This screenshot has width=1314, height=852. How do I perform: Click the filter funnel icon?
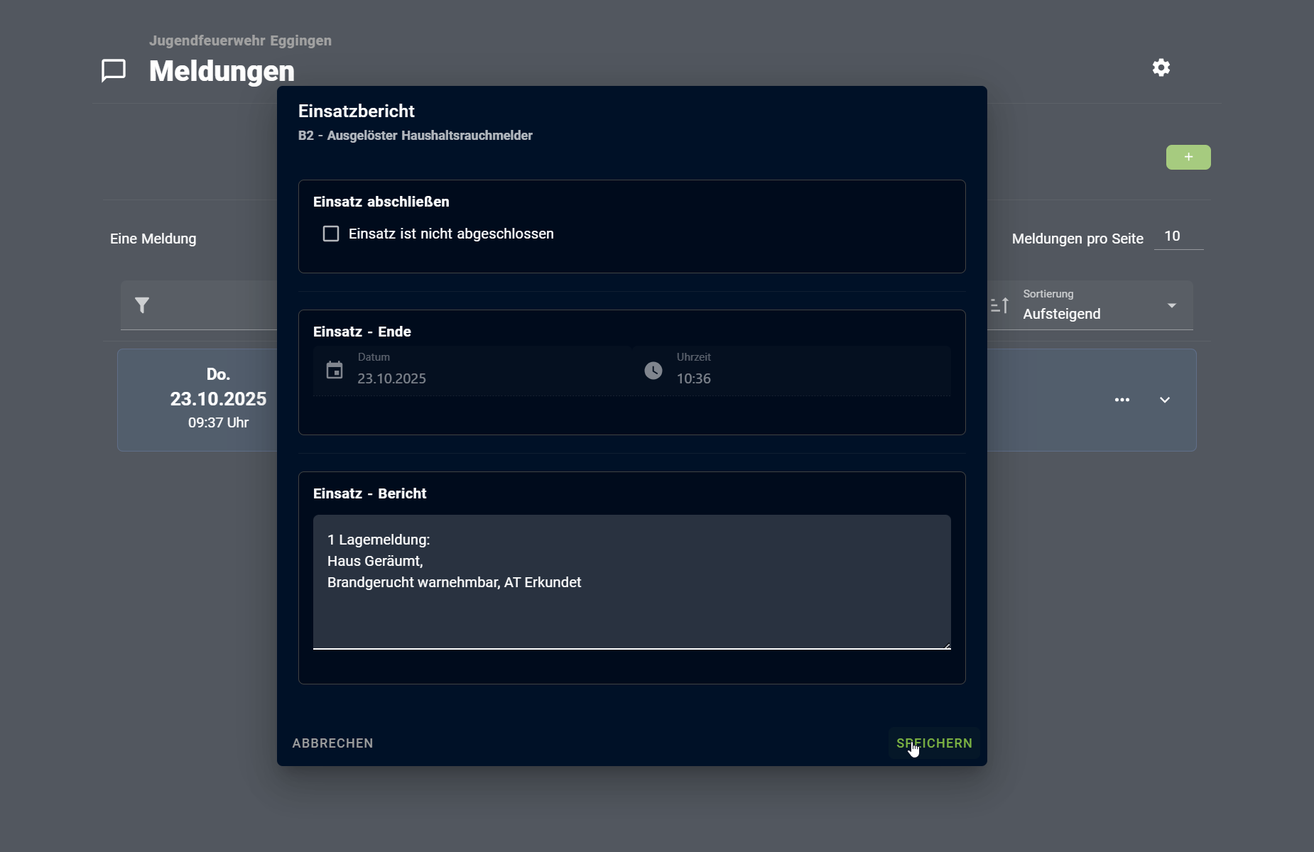142,305
